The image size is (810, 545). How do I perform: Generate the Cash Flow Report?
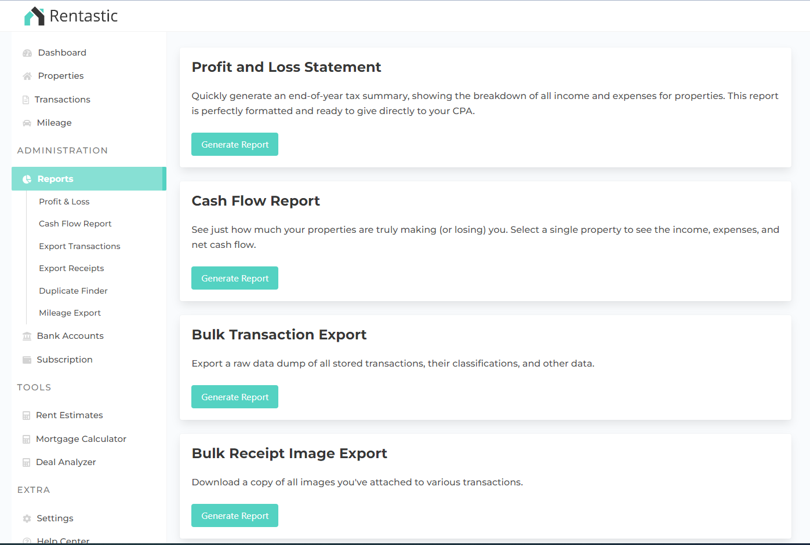234,277
